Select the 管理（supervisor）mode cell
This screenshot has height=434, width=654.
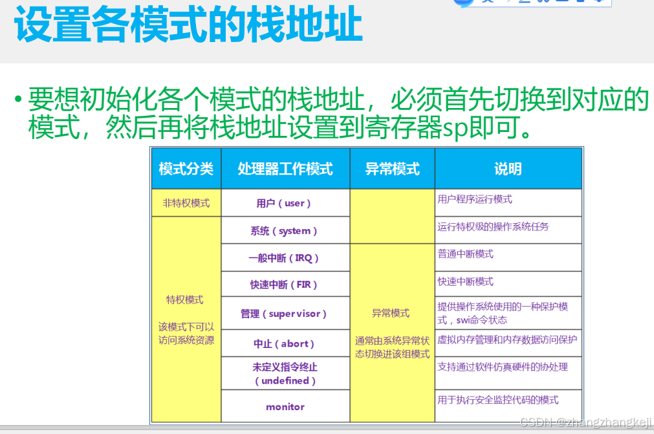point(285,313)
